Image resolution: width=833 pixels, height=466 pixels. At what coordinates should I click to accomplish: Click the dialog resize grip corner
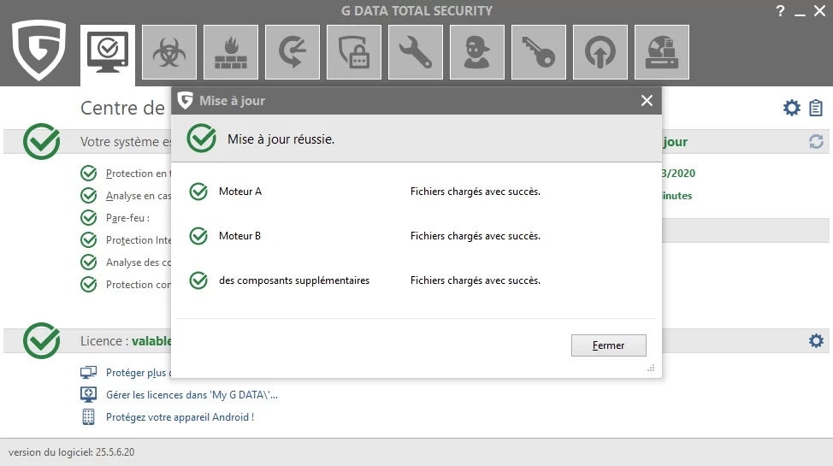(x=651, y=368)
